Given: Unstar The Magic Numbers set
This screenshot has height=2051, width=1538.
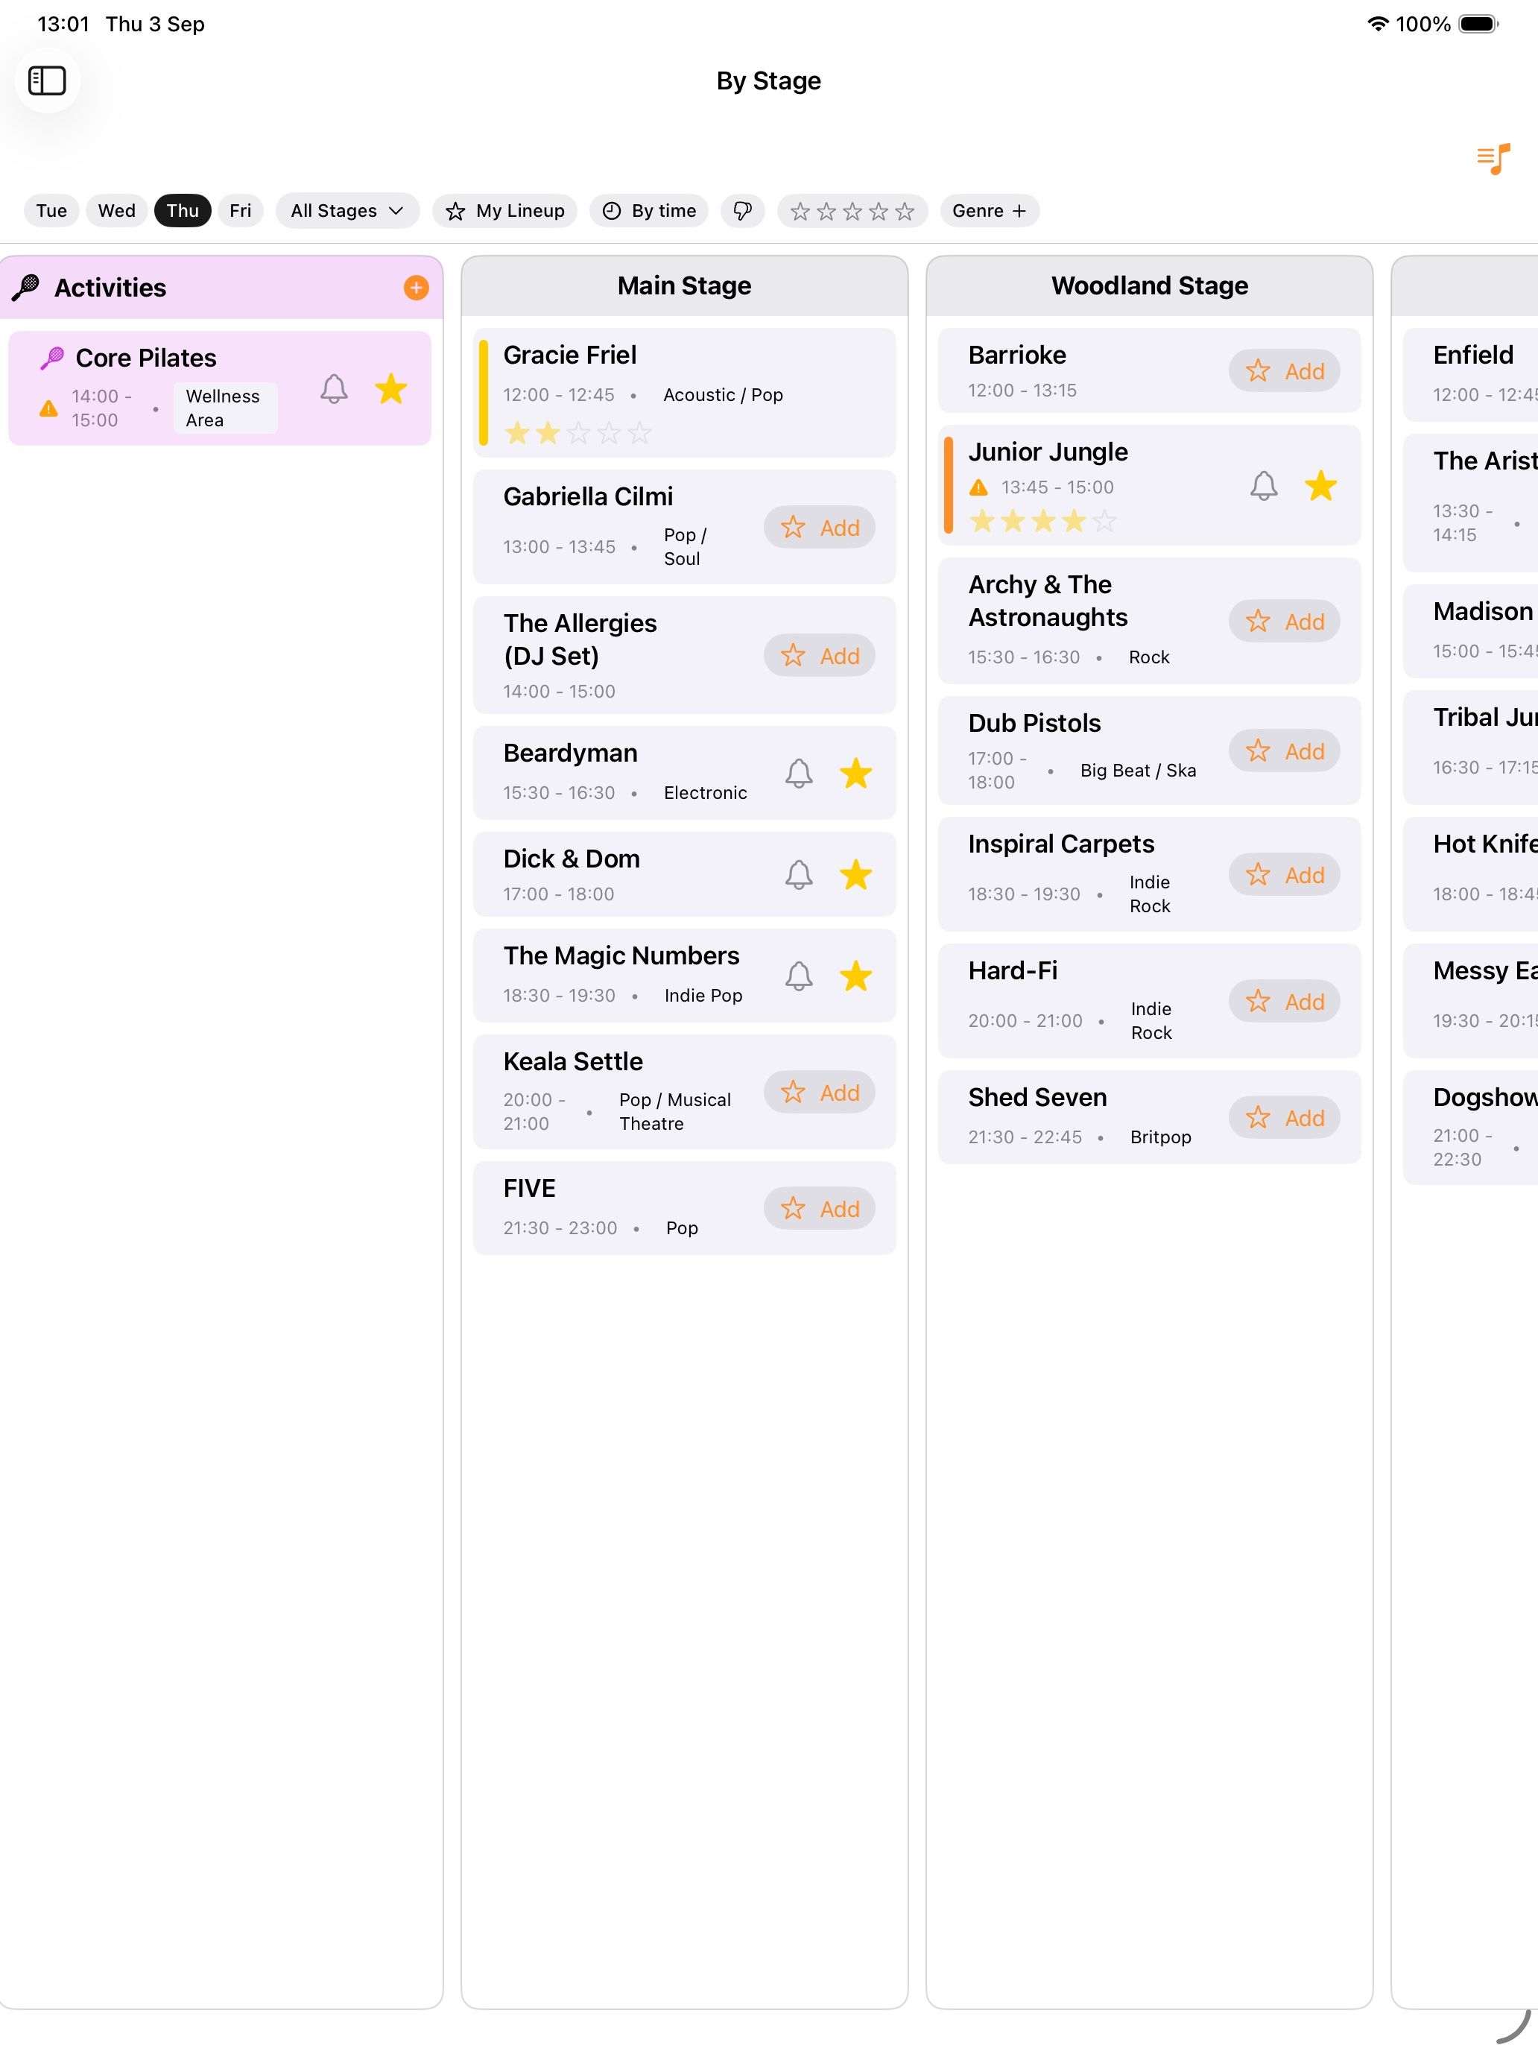Looking at the screenshot, I should (x=855, y=976).
